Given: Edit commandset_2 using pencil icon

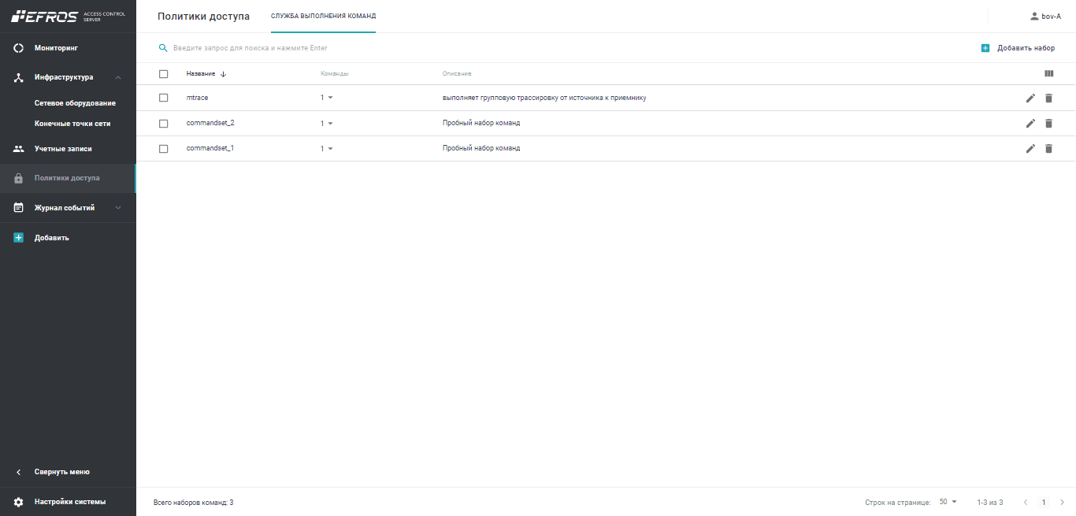Looking at the screenshot, I should click(x=1030, y=123).
